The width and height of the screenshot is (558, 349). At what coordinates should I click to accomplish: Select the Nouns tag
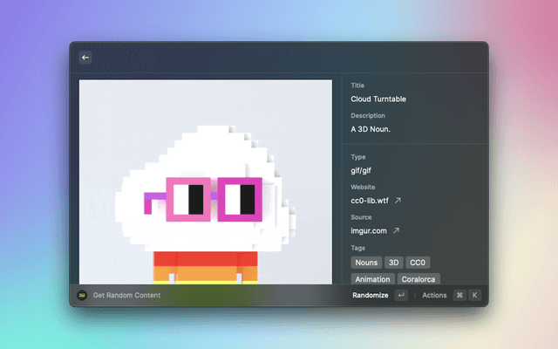pos(366,263)
